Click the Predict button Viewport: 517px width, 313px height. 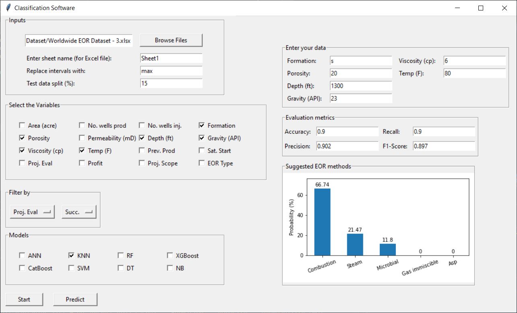tap(75, 299)
